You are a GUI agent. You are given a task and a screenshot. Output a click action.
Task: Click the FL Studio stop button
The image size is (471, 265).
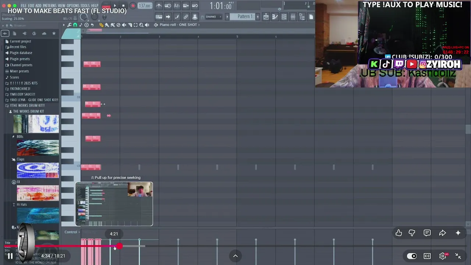(x=123, y=6)
